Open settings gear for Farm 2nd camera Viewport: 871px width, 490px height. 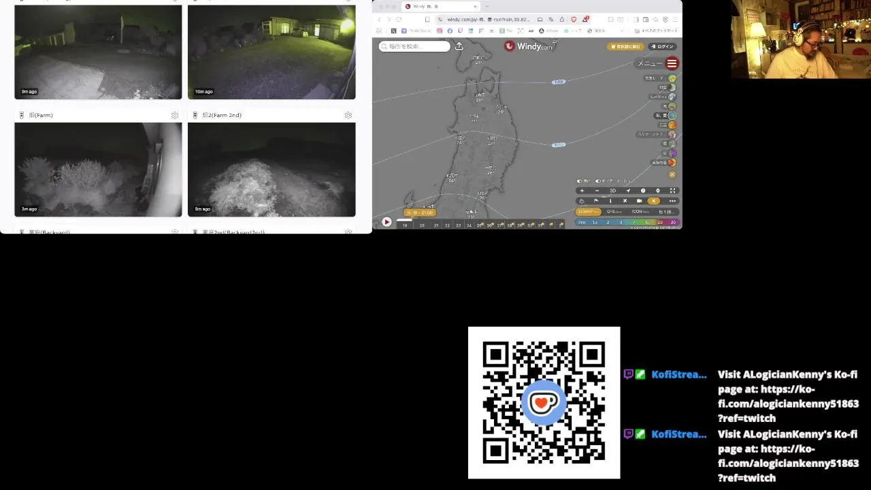pos(348,116)
